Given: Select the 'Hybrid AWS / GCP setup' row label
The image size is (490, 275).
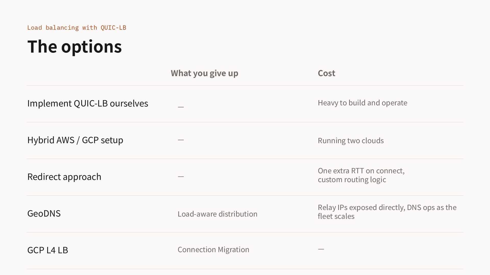Looking at the screenshot, I should (75, 140).
